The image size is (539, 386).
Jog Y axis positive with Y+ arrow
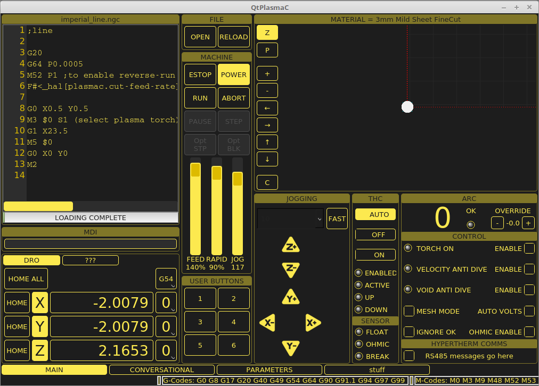point(291,298)
